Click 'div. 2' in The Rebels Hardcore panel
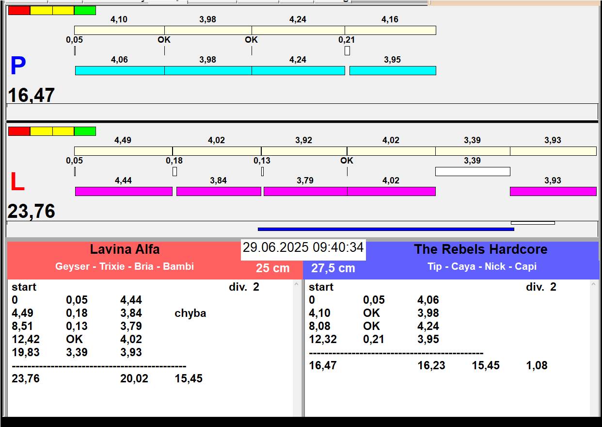602x427 pixels. 541,287
